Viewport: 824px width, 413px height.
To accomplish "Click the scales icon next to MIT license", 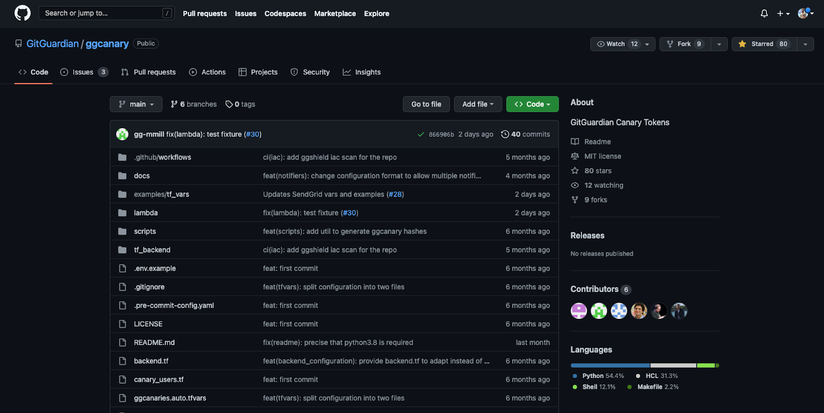I will pos(575,156).
